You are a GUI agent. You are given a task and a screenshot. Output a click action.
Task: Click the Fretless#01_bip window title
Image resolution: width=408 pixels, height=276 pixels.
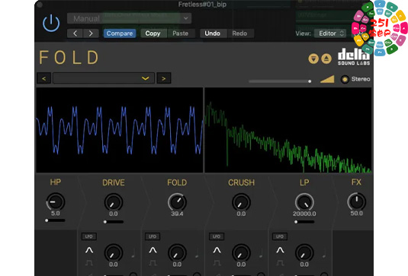coord(202,5)
